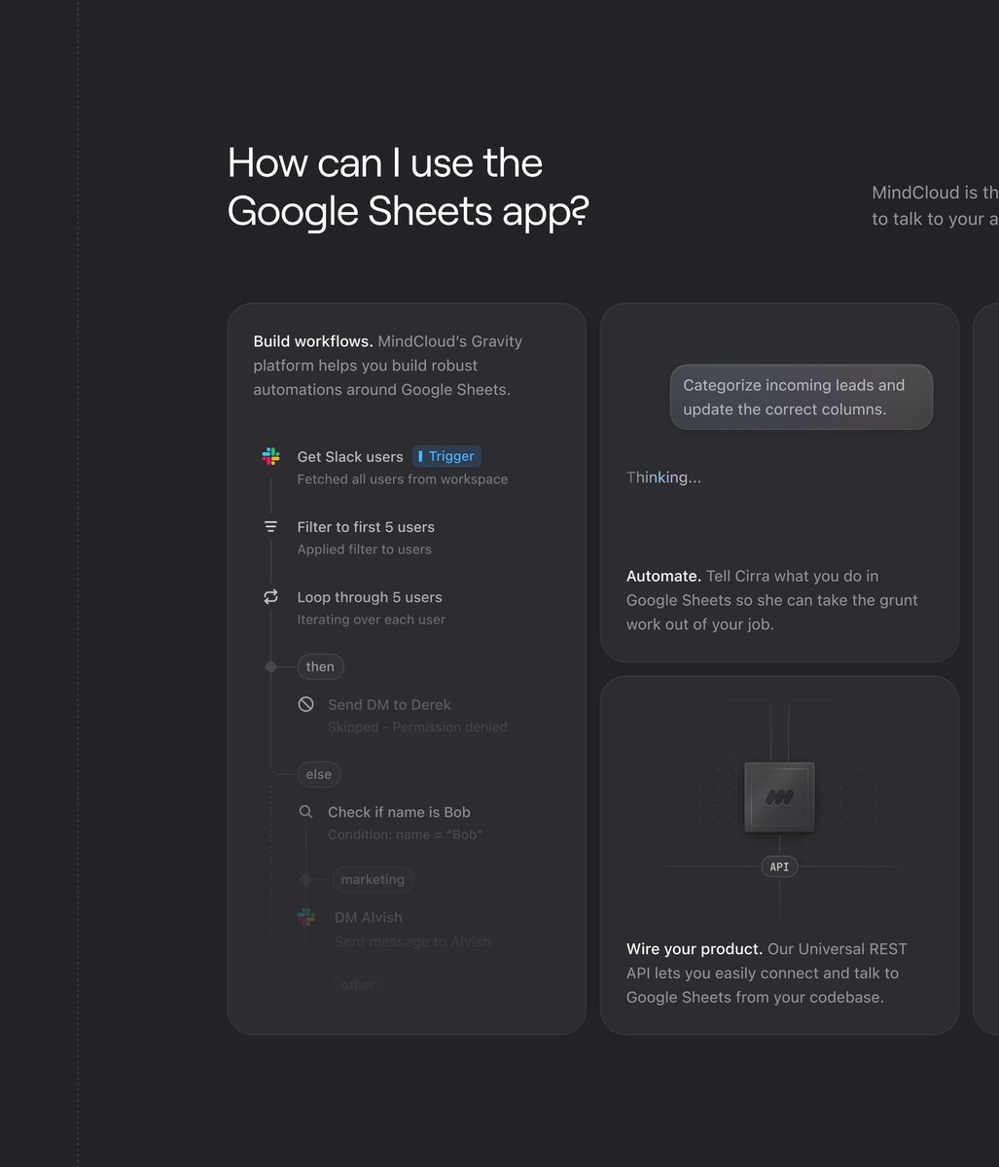The width and height of the screenshot is (999, 1167).
Task: Click the loop icon beside Loop through 5 users
Action: [271, 597]
